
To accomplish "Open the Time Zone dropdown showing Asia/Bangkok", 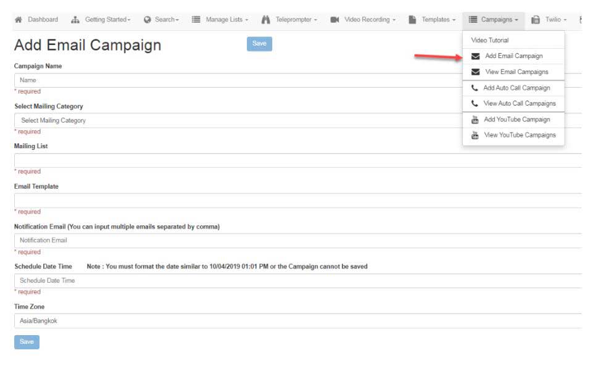I will [296, 321].
